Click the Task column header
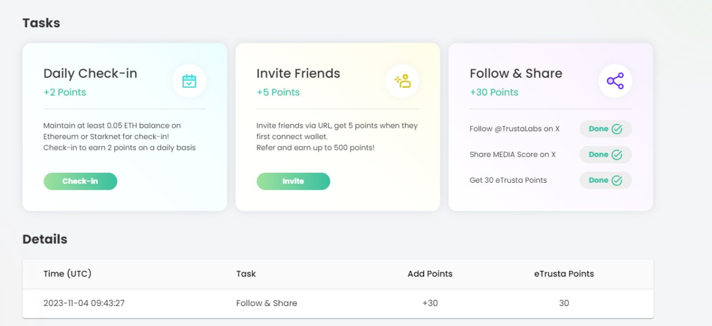 click(x=246, y=274)
